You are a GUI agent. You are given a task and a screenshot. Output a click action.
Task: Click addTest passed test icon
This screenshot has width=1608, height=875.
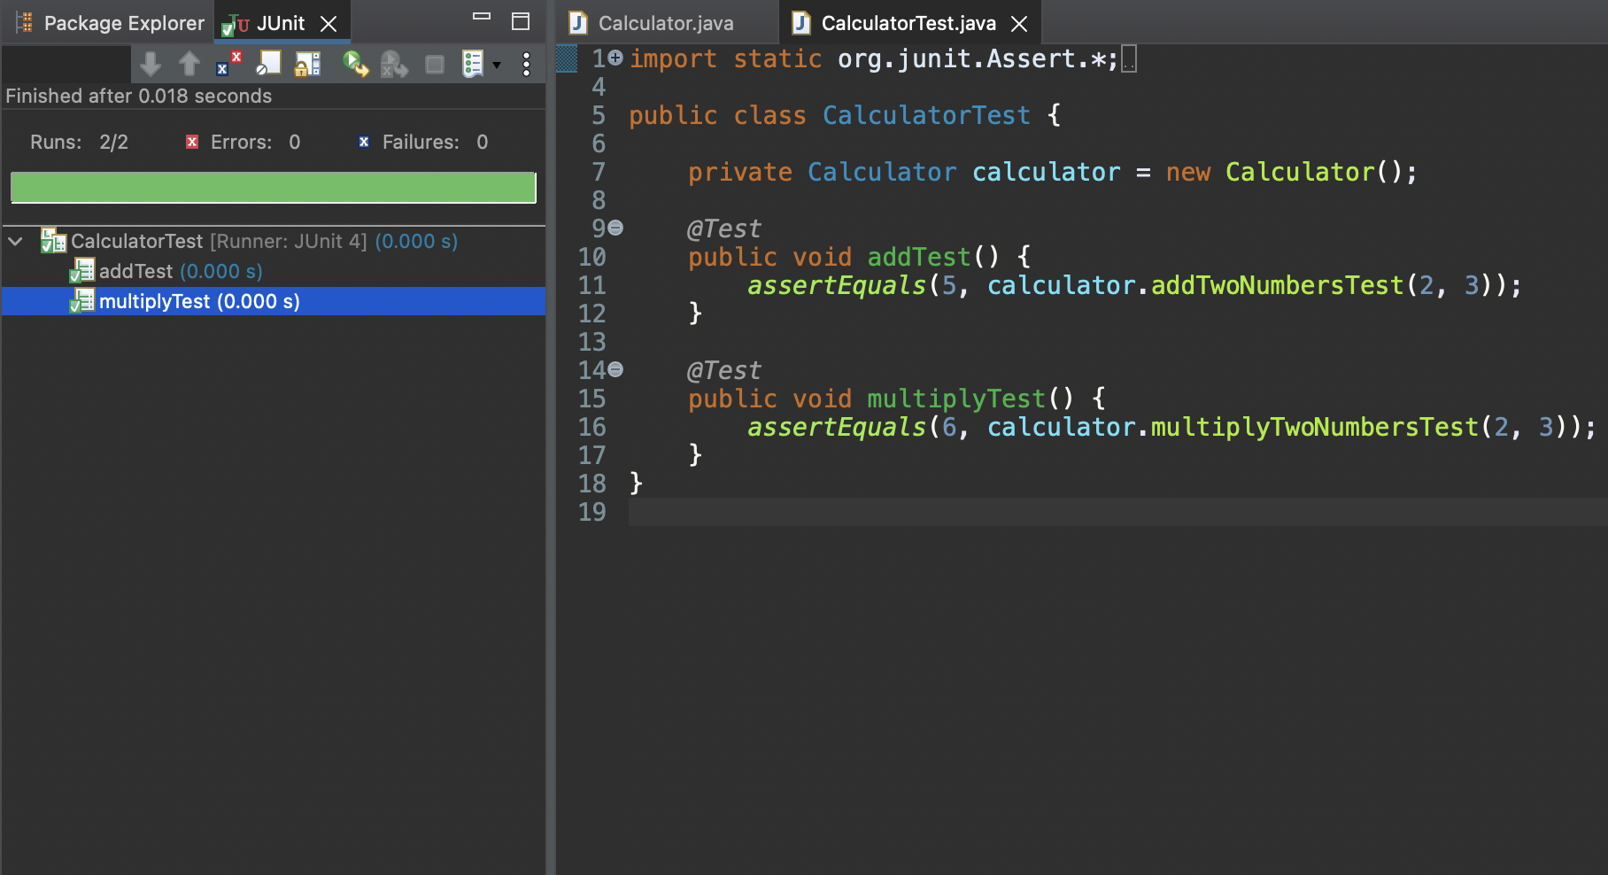click(82, 271)
